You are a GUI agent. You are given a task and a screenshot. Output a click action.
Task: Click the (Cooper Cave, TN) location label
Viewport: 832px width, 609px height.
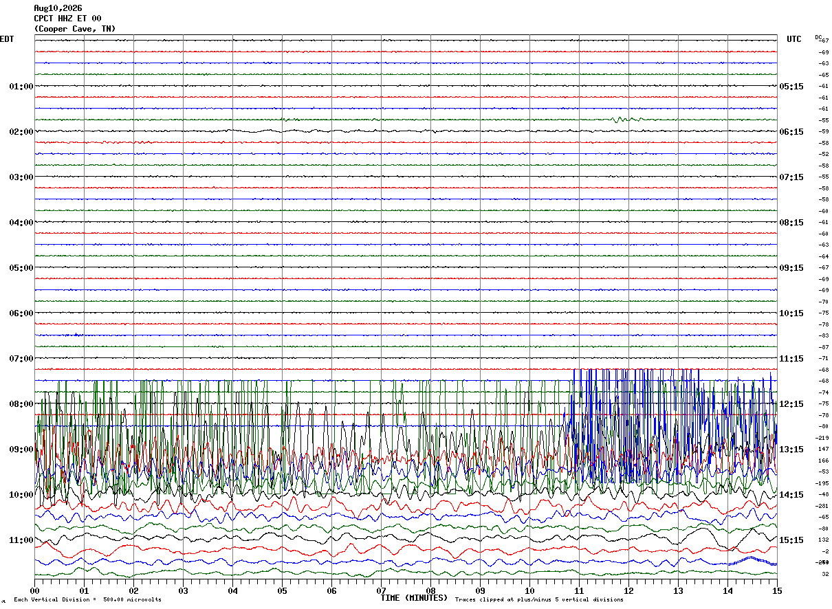[x=75, y=29]
